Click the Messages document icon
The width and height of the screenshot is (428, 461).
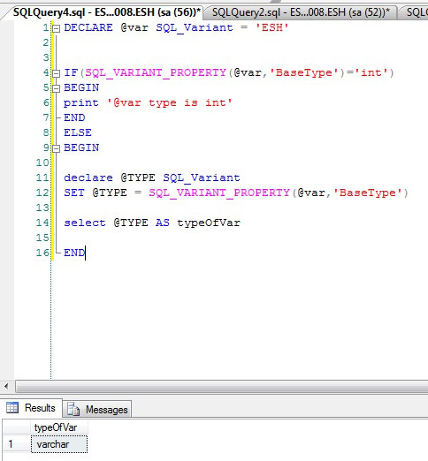[x=73, y=409]
